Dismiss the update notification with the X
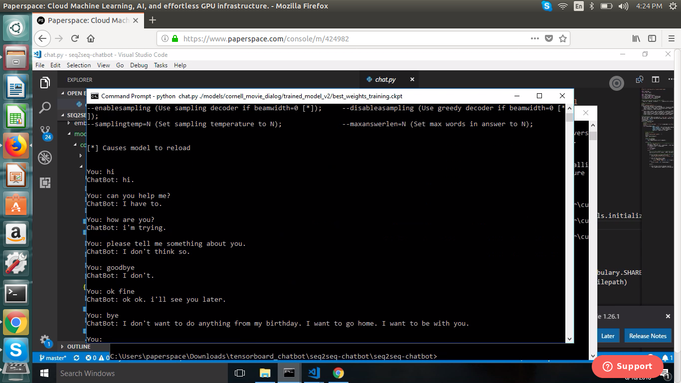 [668, 316]
